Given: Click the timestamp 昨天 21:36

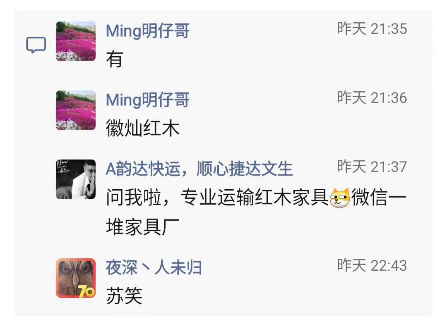Looking at the screenshot, I should coord(372,98).
